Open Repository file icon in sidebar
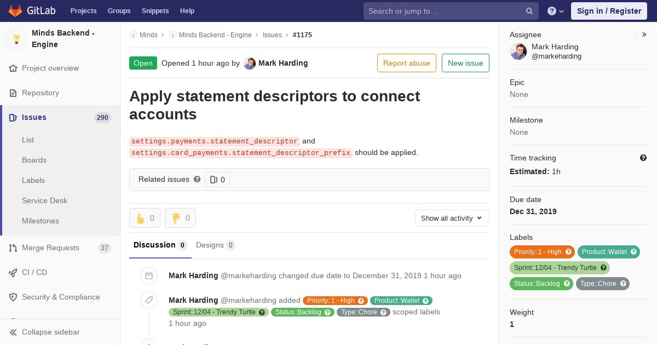657x345 pixels. click(x=13, y=93)
